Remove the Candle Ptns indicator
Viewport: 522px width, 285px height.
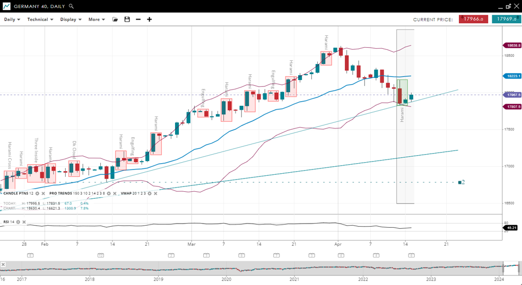click(44, 194)
